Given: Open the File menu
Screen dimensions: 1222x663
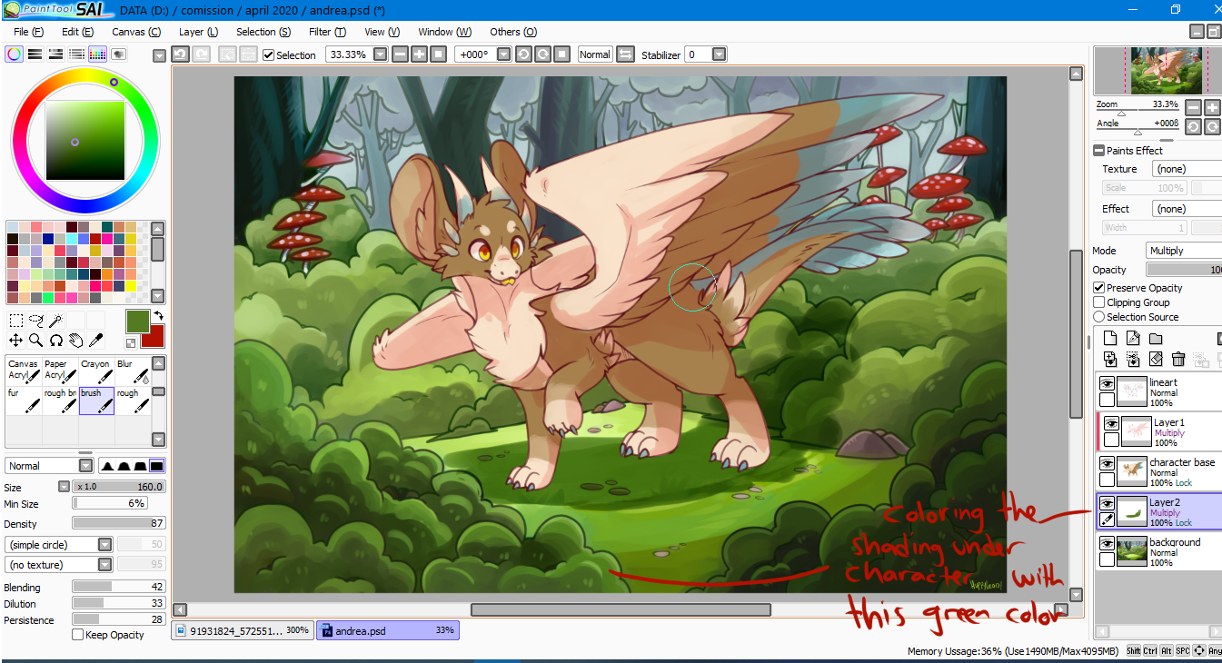Looking at the screenshot, I should point(28,32).
